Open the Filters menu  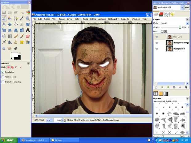93,19
